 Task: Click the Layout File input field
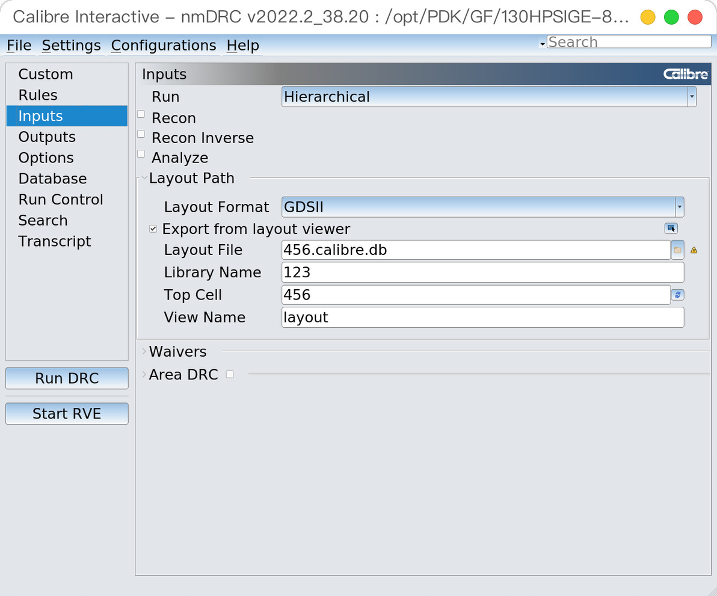tap(476, 250)
